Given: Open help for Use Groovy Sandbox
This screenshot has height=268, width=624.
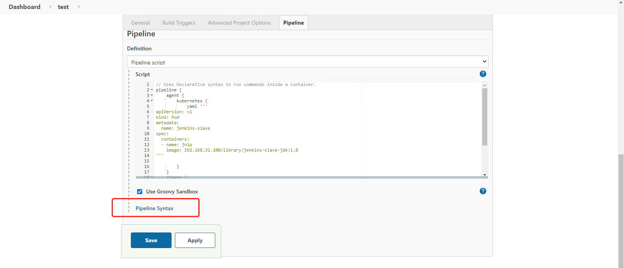Looking at the screenshot, I should [x=483, y=191].
